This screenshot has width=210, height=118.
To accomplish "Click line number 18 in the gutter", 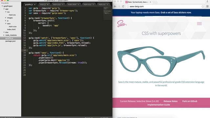I will click(x=25, y=50).
